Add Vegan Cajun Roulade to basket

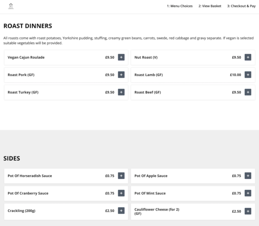(x=121, y=57)
